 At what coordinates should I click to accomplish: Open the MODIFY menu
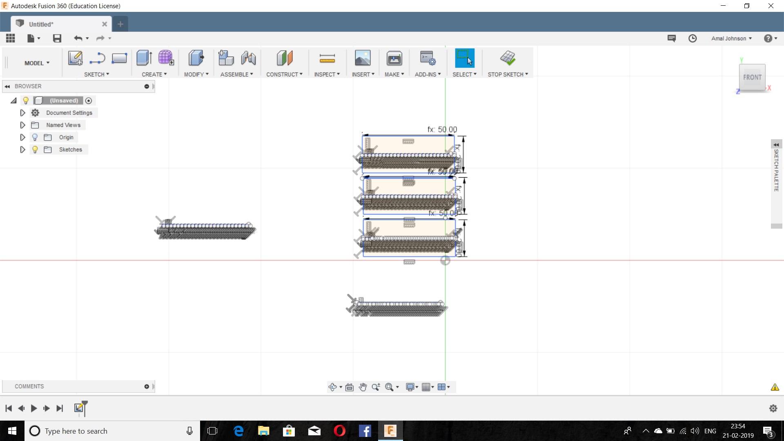point(196,74)
